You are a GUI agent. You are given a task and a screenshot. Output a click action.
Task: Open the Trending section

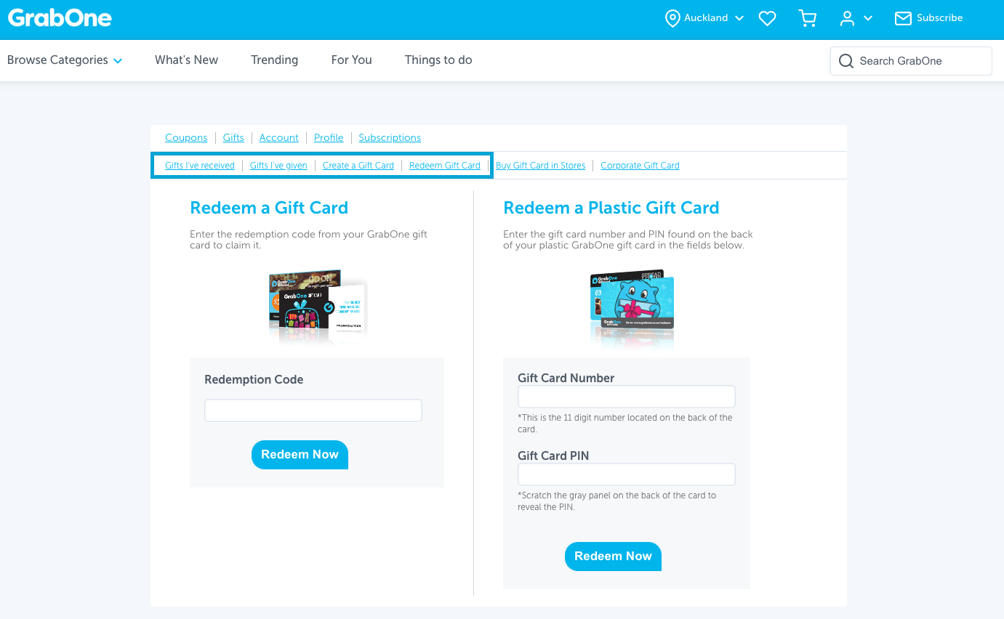point(274,60)
